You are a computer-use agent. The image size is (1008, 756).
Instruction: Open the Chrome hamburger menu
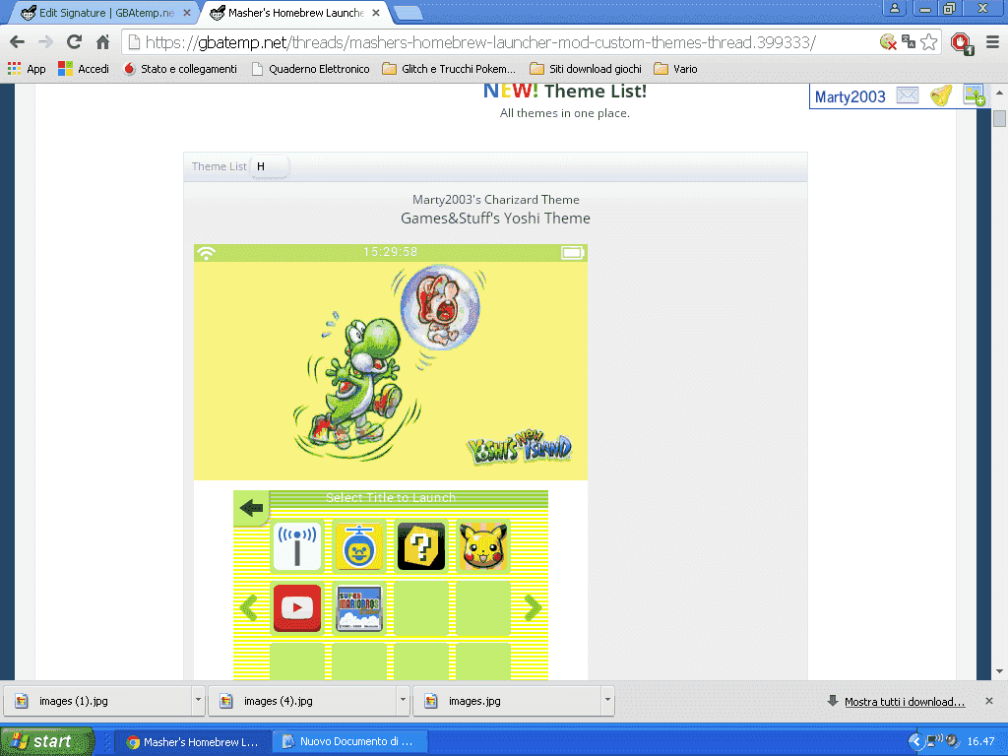pos(992,42)
